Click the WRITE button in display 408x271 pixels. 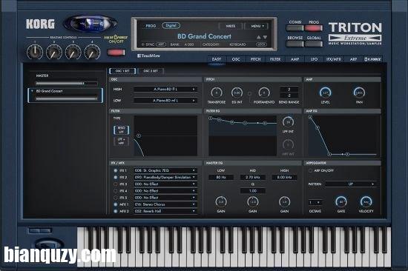(231, 26)
